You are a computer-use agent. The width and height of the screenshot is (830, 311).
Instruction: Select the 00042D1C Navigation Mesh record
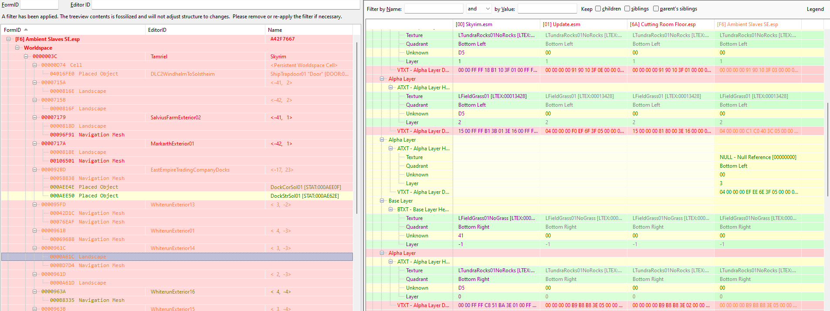(177, 213)
